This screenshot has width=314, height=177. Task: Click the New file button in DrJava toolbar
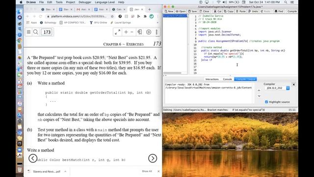[169, 11]
